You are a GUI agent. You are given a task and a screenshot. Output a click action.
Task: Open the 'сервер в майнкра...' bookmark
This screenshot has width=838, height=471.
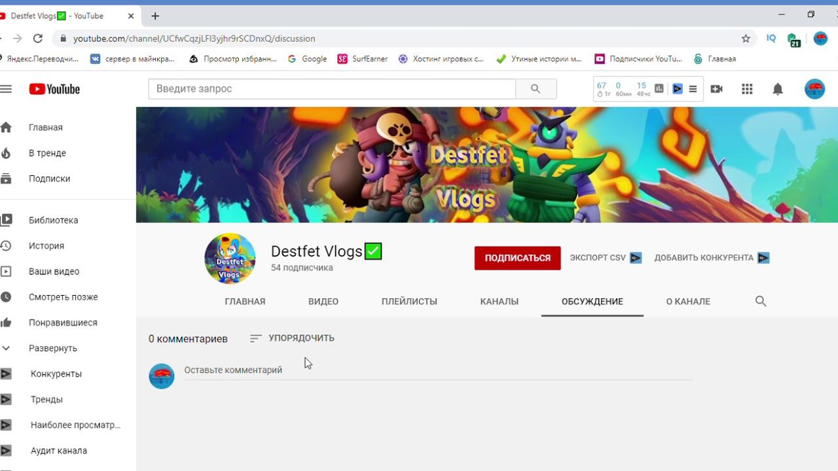point(132,59)
